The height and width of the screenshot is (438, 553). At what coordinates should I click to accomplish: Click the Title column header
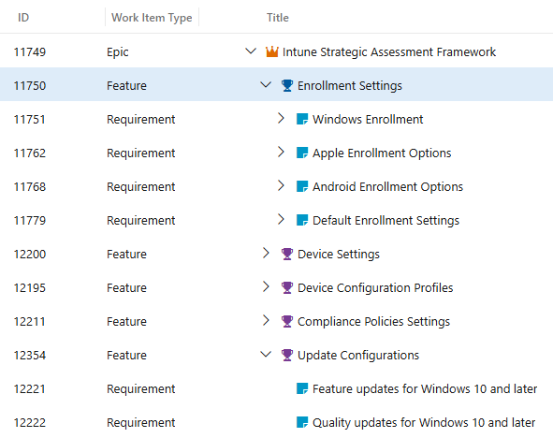pyautogui.click(x=278, y=17)
